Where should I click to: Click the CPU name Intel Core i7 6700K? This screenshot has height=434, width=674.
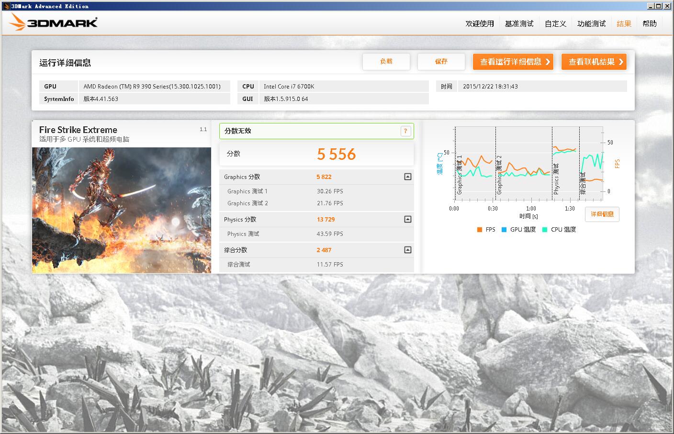(289, 87)
